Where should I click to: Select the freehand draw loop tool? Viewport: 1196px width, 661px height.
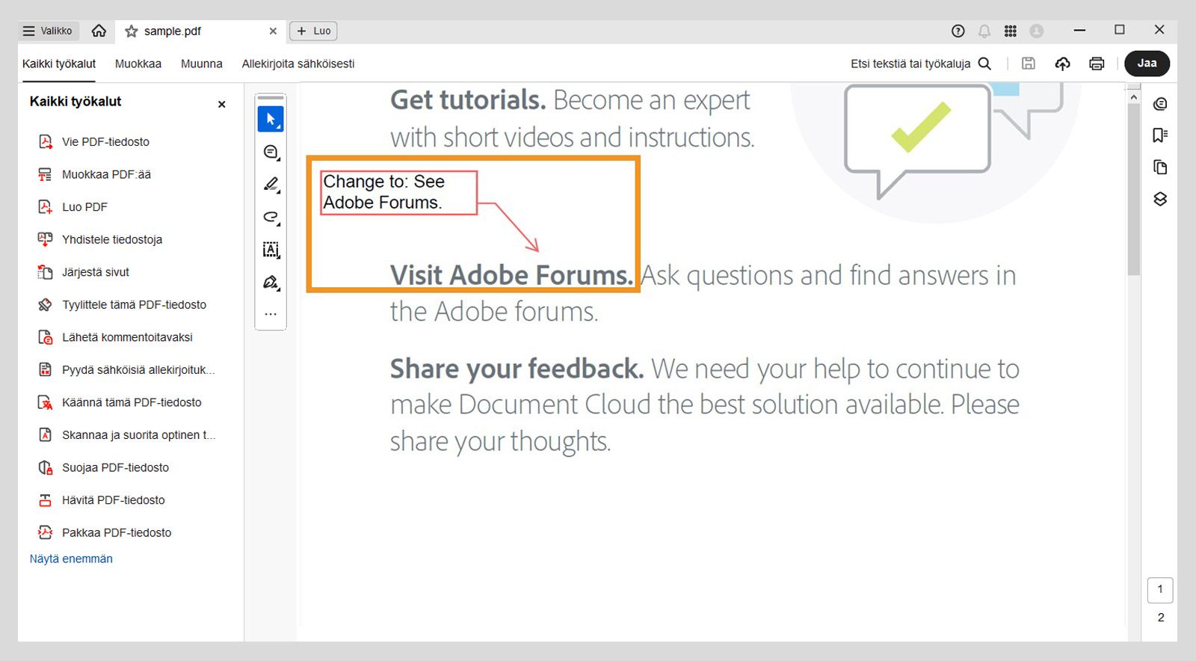[271, 217]
